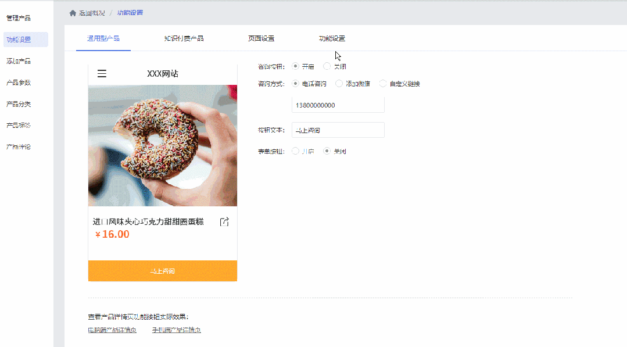Select 关闭 for the 咨询按钮 setting
627x347 pixels.
tap(327, 66)
